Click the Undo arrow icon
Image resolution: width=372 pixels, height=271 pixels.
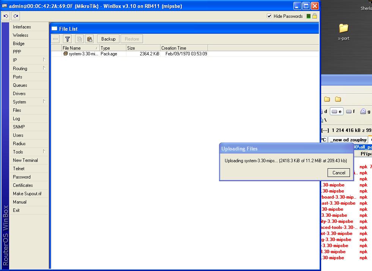click(x=6, y=16)
